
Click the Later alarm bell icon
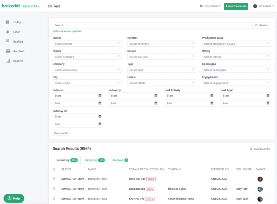click(7, 32)
